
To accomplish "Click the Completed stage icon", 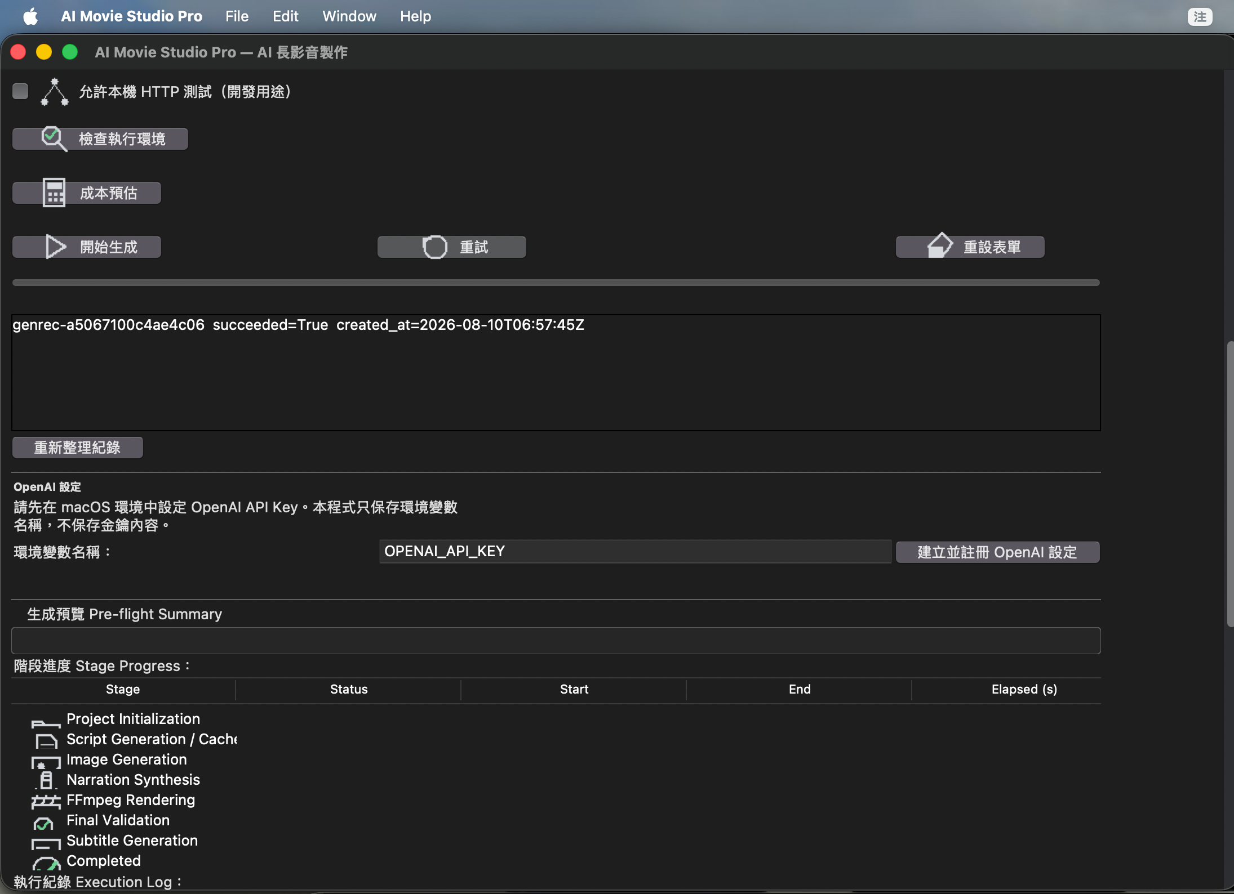I will click(46, 864).
